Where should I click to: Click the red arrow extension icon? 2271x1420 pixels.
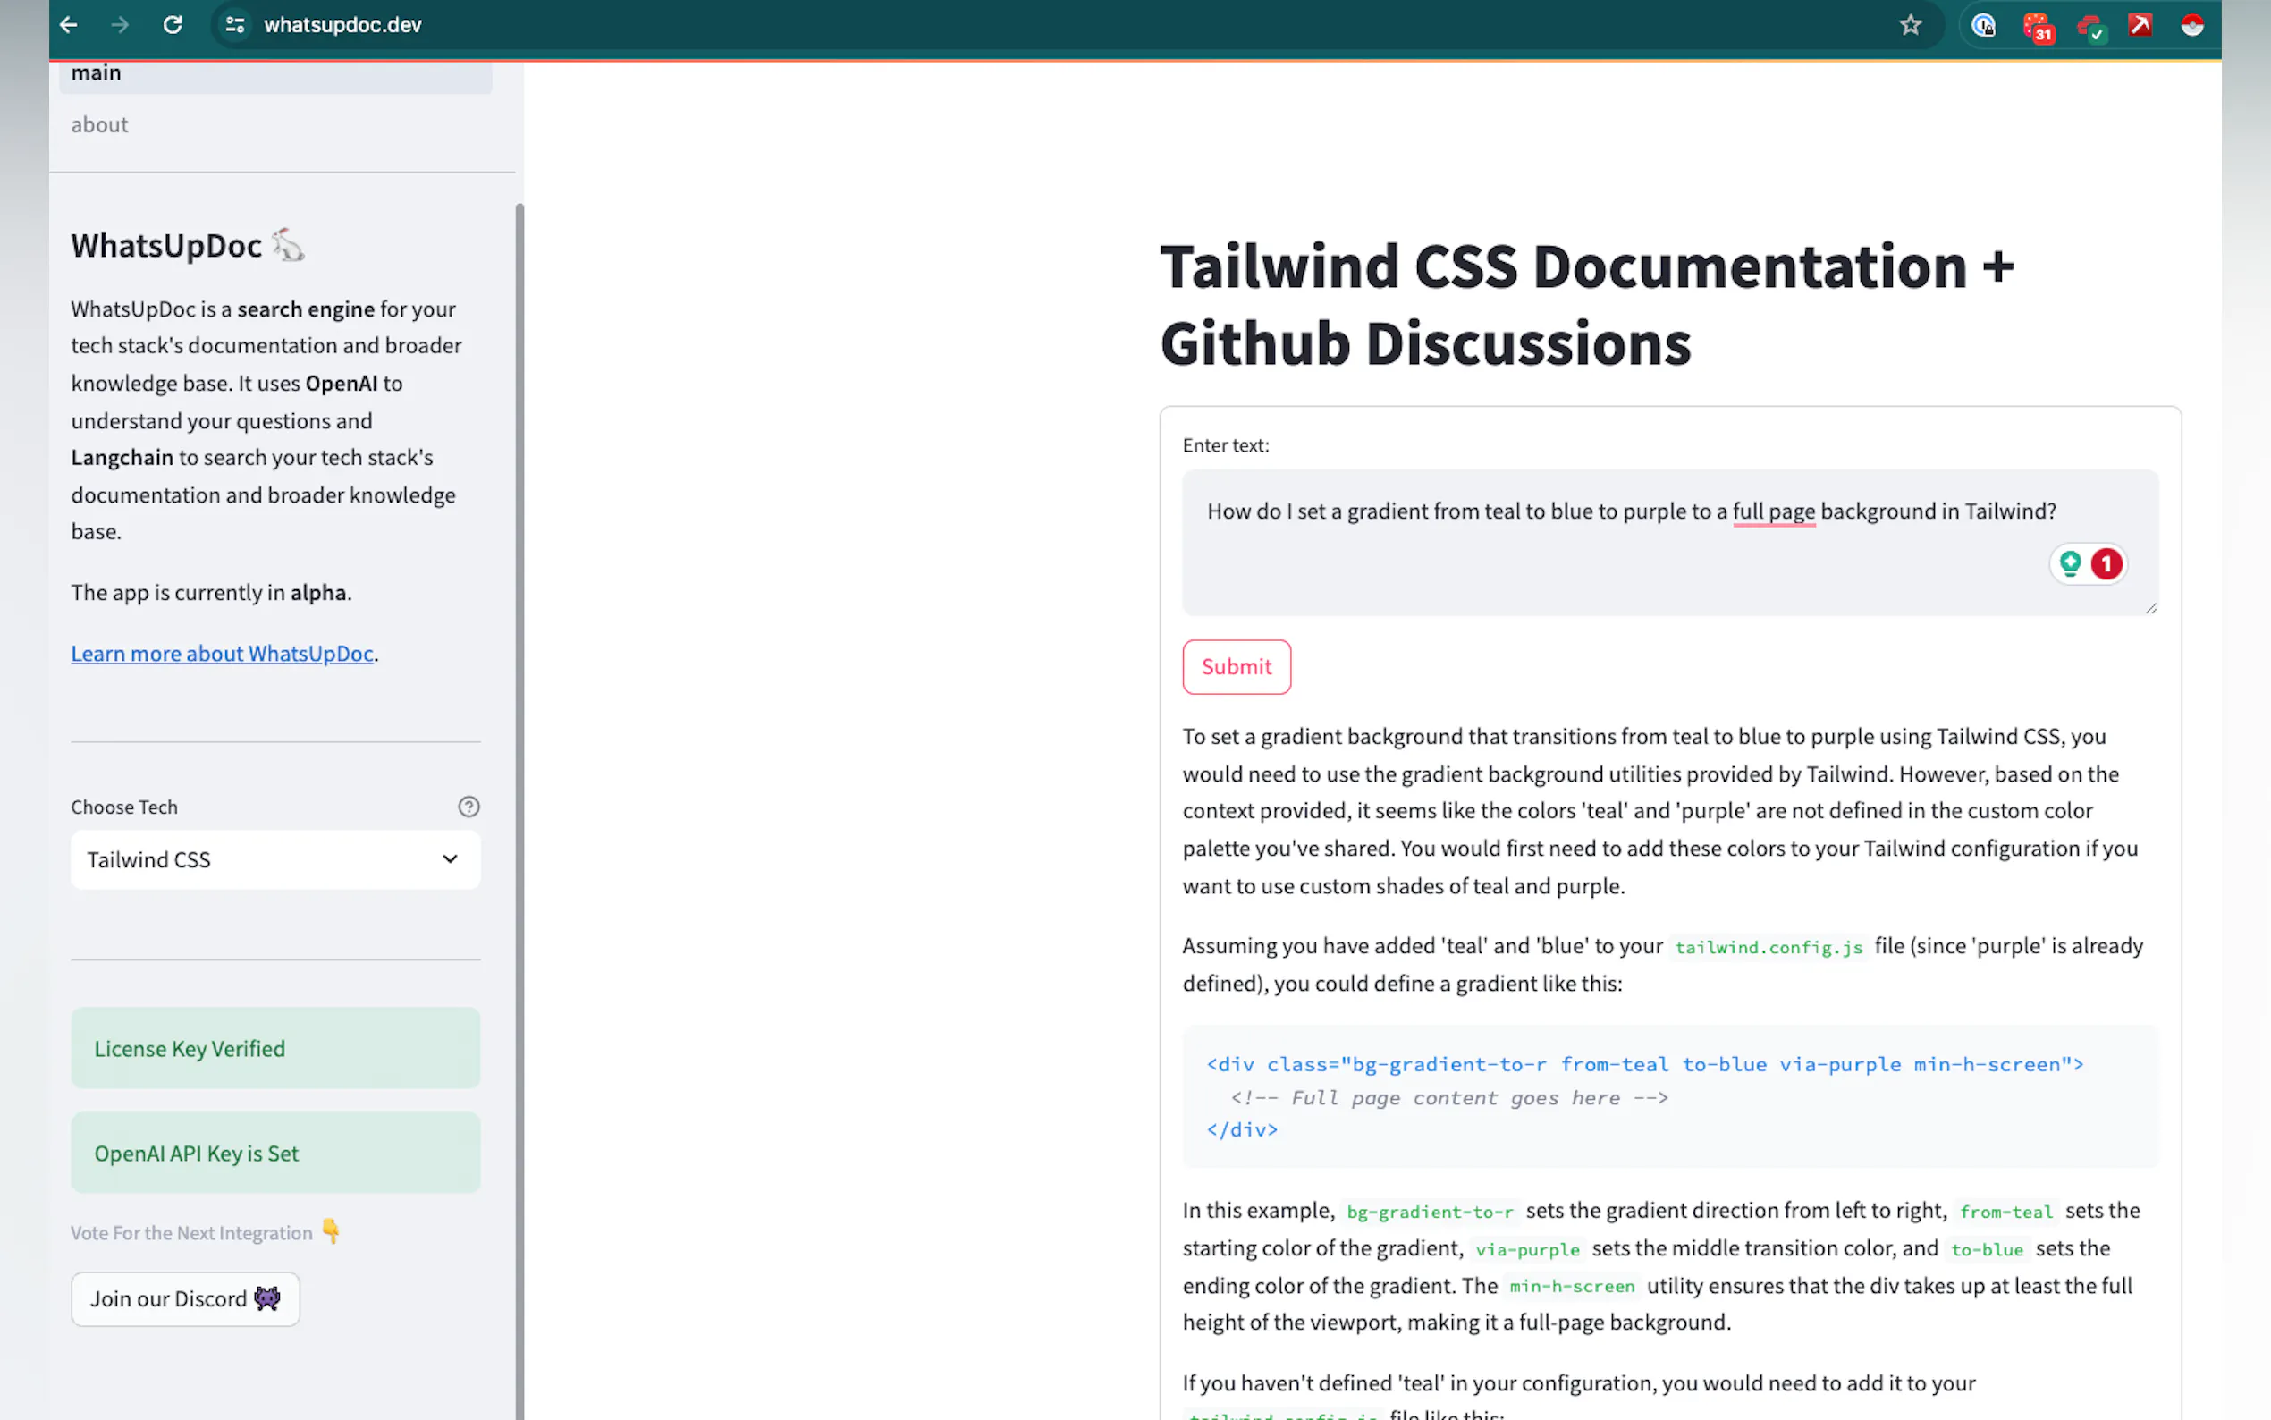pyautogui.click(x=2140, y=25)
